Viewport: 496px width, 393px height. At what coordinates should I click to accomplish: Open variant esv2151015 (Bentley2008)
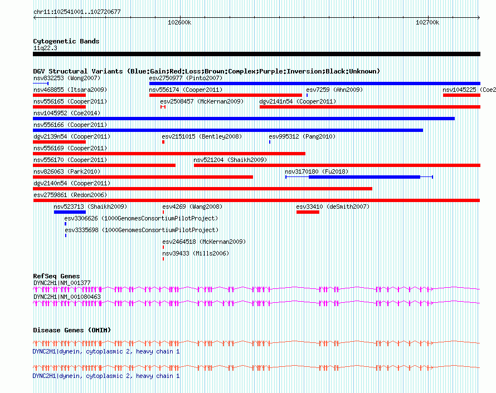pyautogui.click(x=202, y=136)
